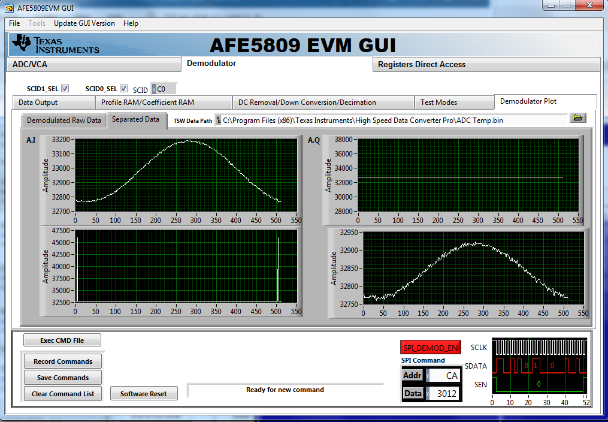608x422 pixels.
Task: Click the A.I upper amplitude plot
Action: click(186, 175)
